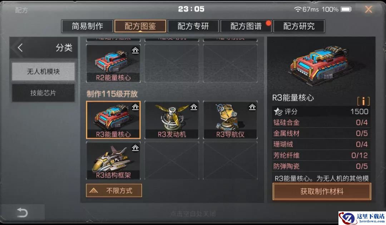The image size is (386, 225).
Task: Select the R3发动机 recipe icon
Action: pos(172,120)
